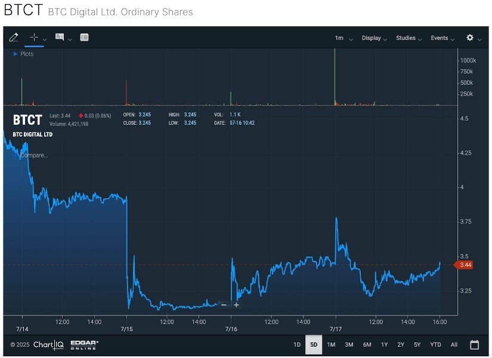492x358 pixels.
Task: Open the Display menu
Action: (375, 38)
